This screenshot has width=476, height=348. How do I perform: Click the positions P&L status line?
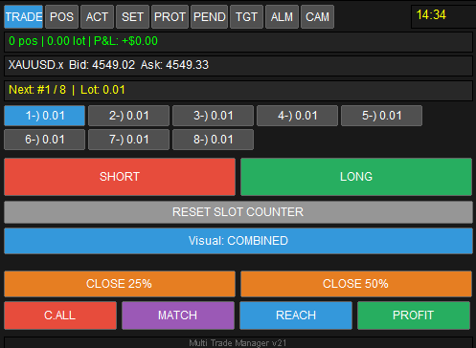pos(238,42)
